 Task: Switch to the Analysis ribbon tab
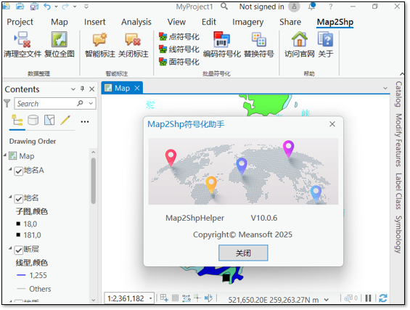(x=136, y=22)
